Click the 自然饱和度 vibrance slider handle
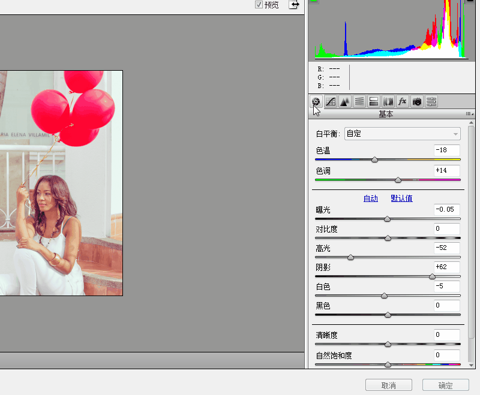This screenshot has height=395, width=480. point(388,364)
